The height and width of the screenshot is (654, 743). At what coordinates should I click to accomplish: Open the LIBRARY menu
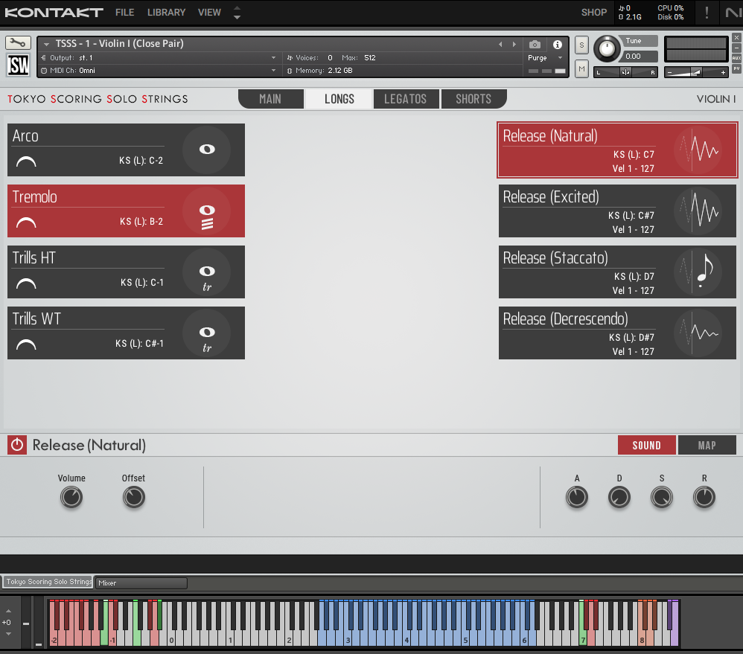[x=166, y=12]
